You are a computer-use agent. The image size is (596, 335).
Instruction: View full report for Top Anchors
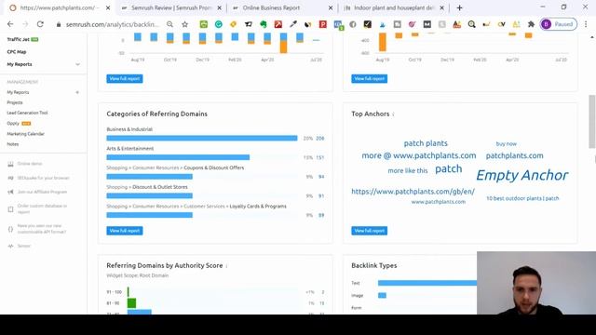coord(370,231)
